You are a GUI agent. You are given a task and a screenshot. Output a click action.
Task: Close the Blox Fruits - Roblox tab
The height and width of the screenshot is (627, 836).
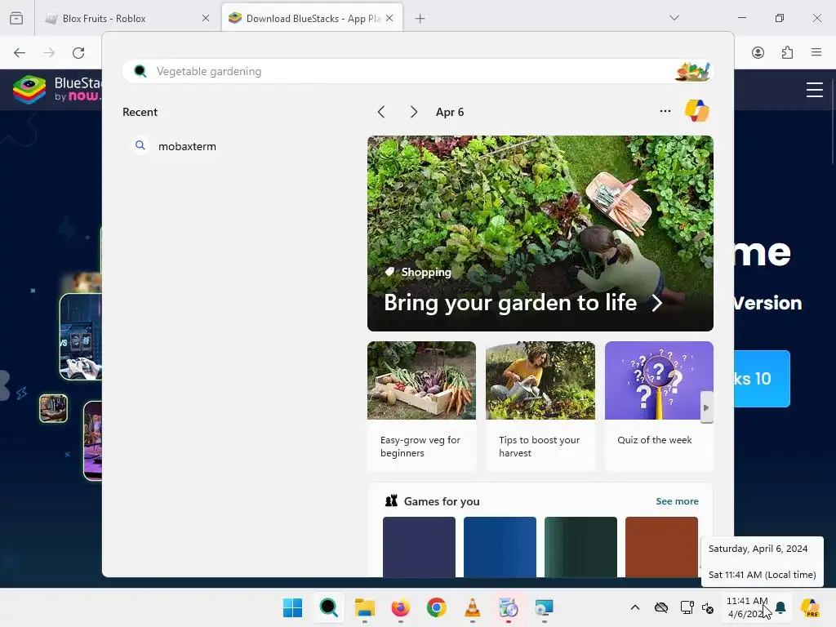[206, 18]
